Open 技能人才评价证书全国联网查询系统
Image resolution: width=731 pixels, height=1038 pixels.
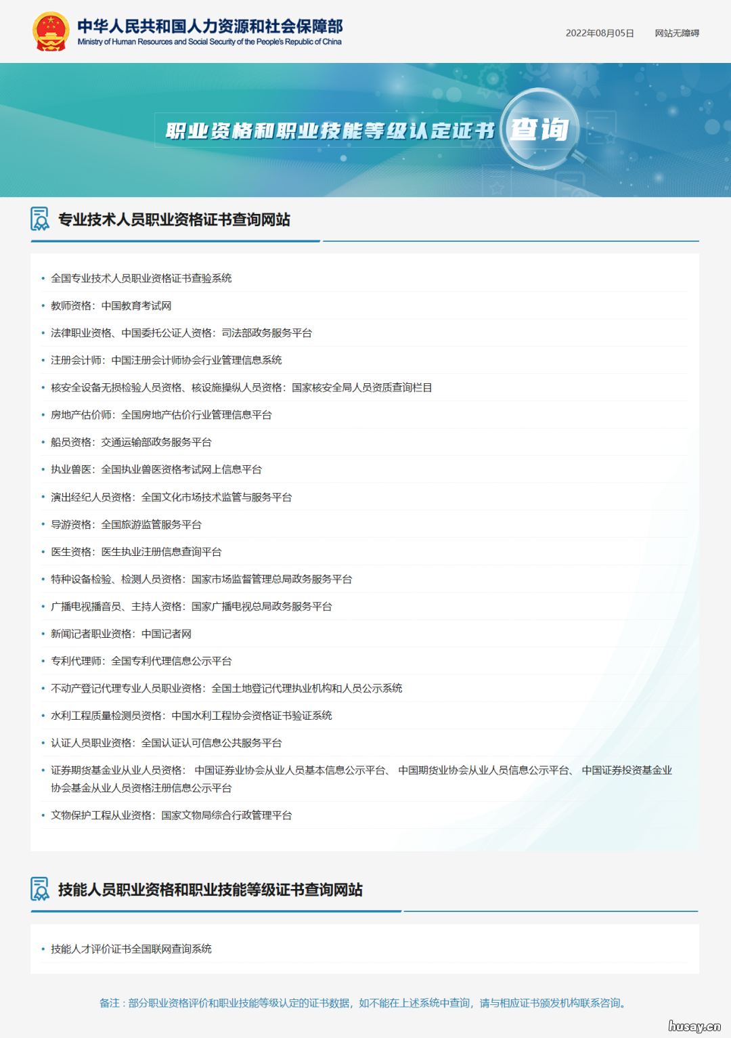[x=131, y=949]
